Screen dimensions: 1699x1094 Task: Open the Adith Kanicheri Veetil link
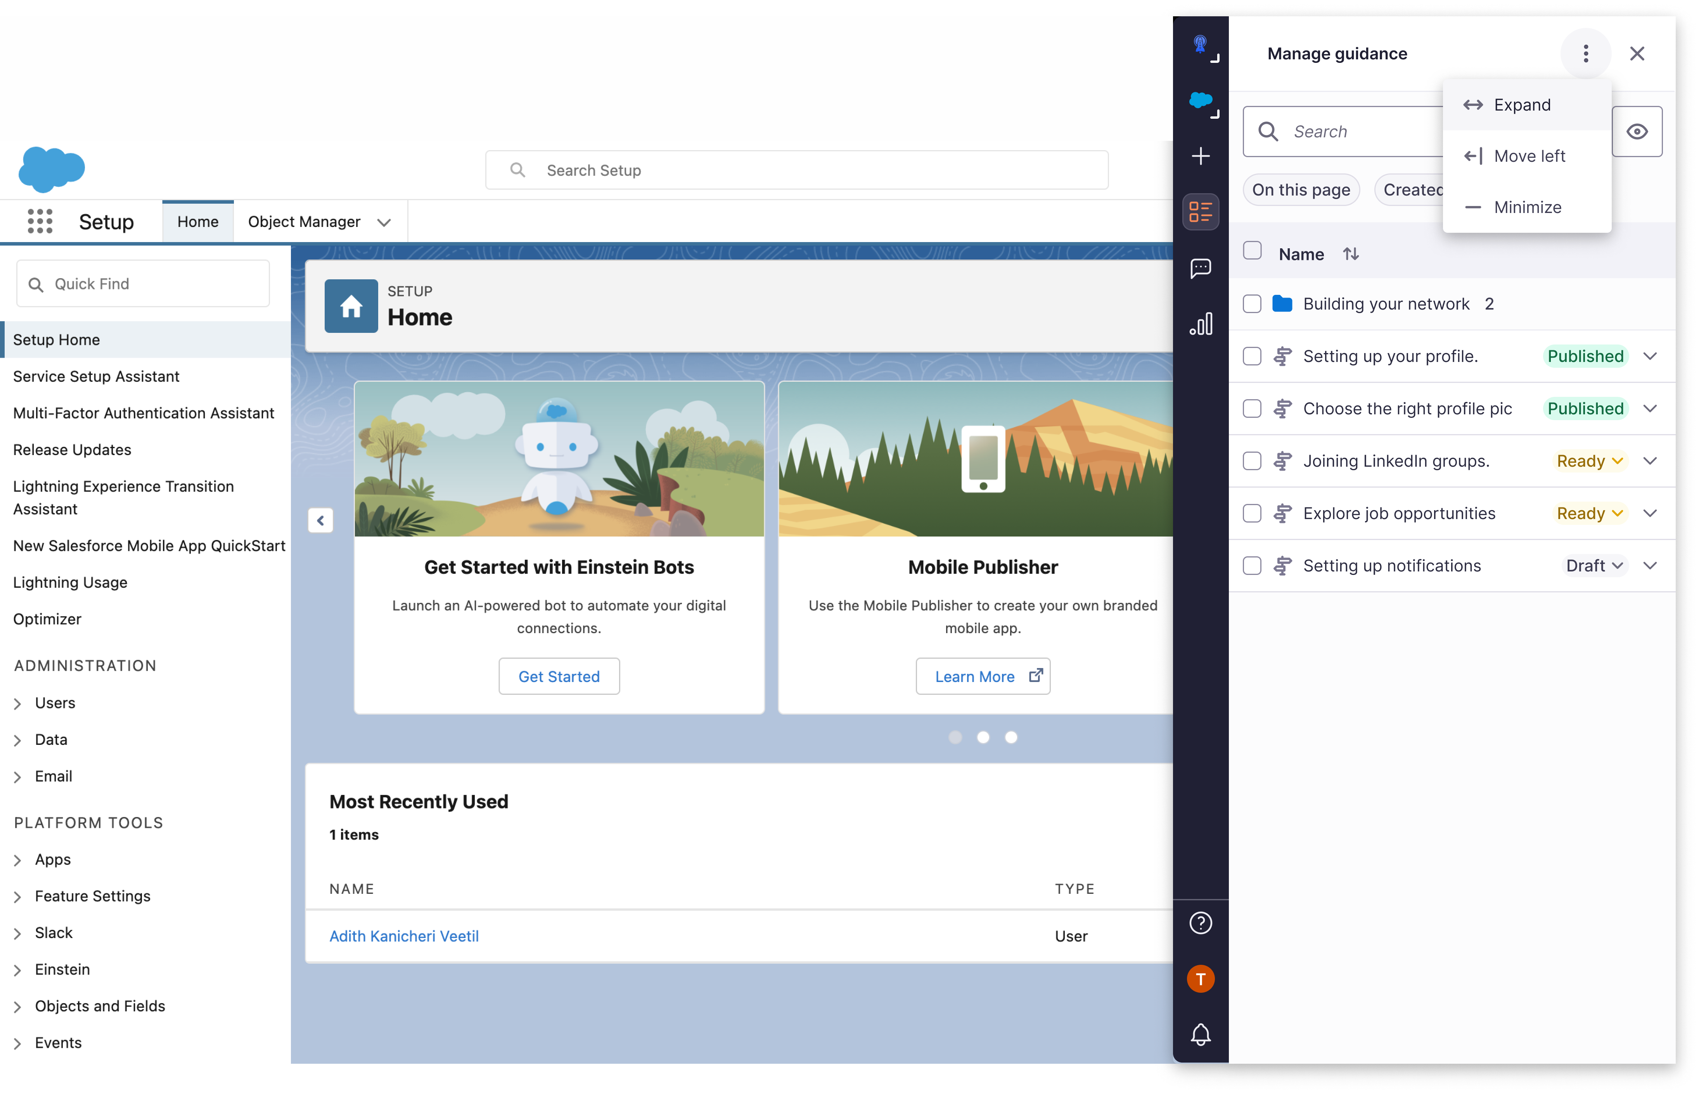pos(403,936)
